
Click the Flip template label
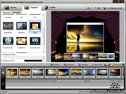pyautogui.click(x=35, y=17)
